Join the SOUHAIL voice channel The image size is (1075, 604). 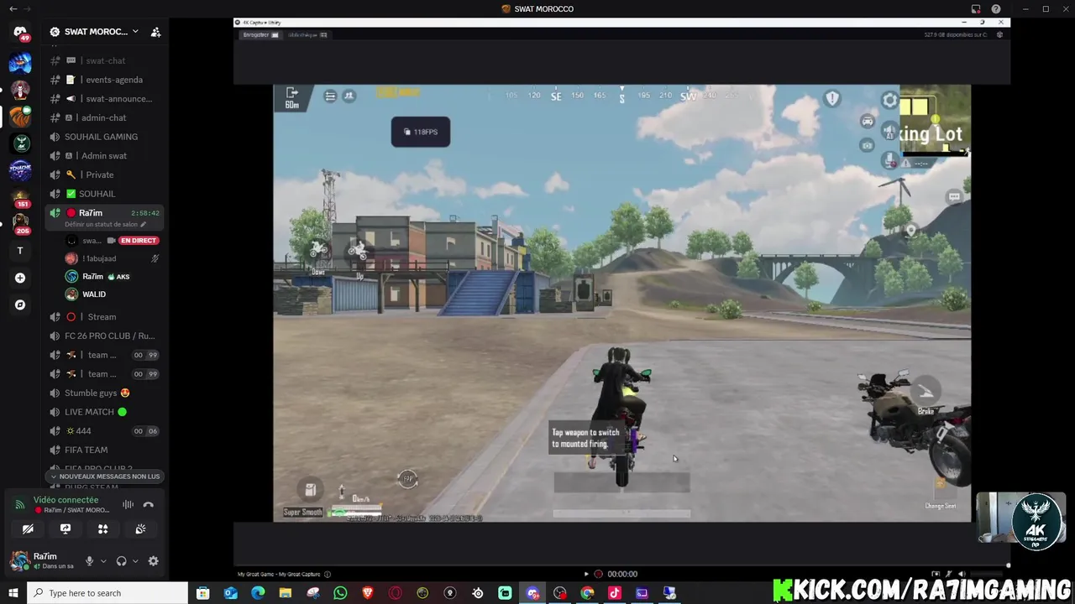click(106, 194)
